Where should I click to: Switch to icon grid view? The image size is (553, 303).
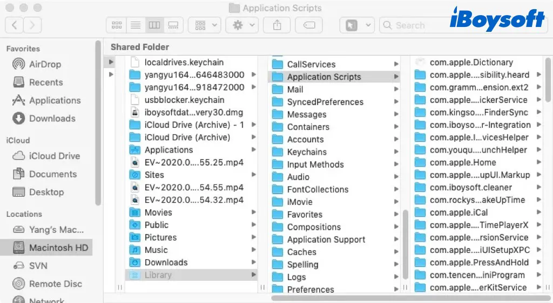pyautogui.click(x=116, y=25)
